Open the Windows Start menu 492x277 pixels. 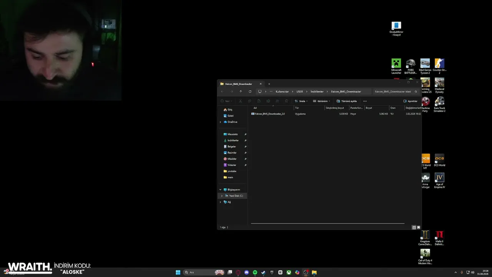click(178, 272)
